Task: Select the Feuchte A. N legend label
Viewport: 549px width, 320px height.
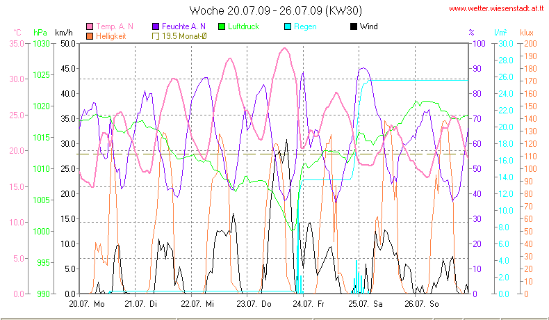Action: click(183, 26)
